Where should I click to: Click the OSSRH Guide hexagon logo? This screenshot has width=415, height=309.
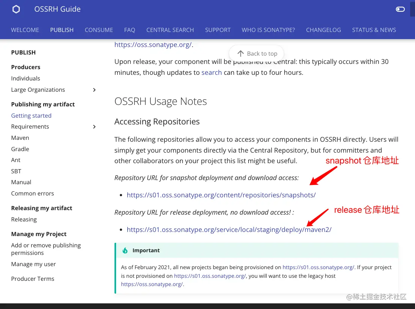point(16,9)
